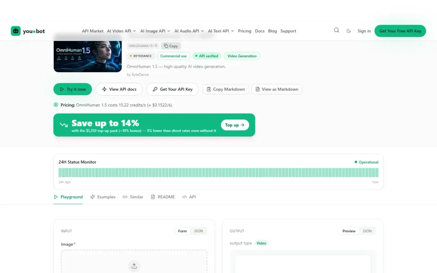Click Copy Markdown button
Viewport: 437px width, 273px height.
226,89
